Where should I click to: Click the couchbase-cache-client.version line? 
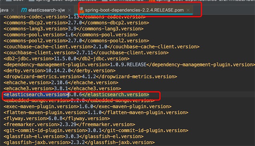pyautogui.click(x=102, y=47)
